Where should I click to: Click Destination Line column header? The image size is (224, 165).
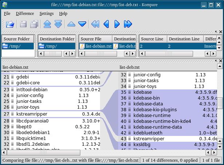[x=185, y=39]
